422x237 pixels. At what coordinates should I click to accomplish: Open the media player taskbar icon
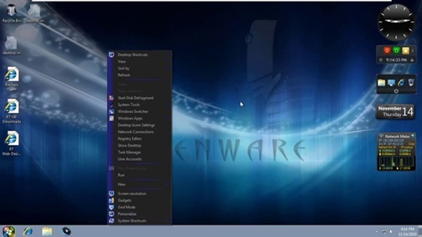pyautogui.click(x=66, y=231)
